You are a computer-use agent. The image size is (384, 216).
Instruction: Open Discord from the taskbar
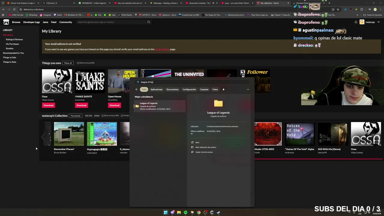point(172,212)
